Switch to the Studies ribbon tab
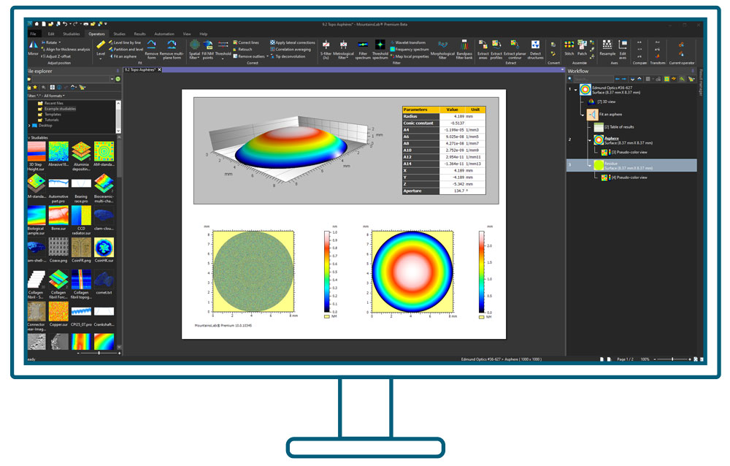 [119, 34]
